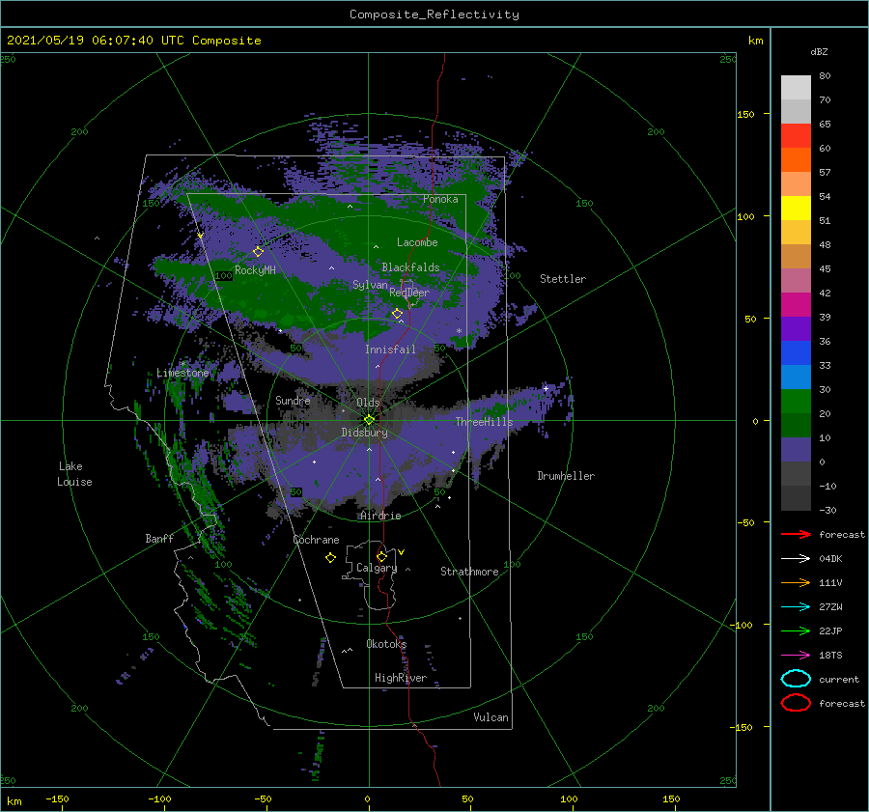Click the Limestone label
869x812 pixels.
click(182, 373)
